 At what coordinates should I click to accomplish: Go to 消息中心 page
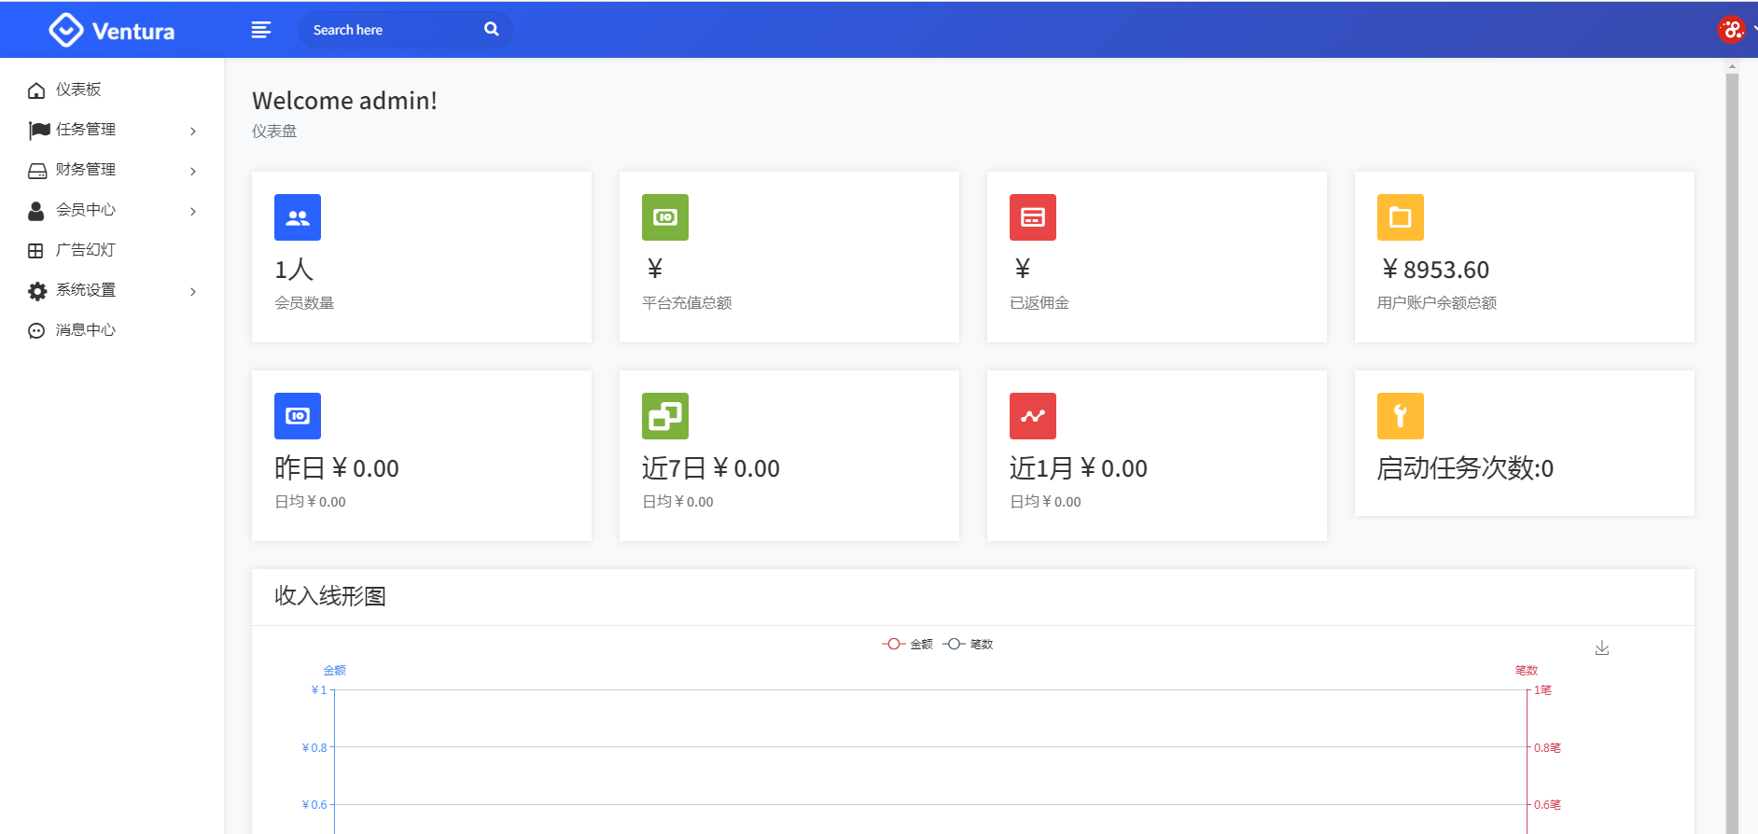click(x=86, y=330)
